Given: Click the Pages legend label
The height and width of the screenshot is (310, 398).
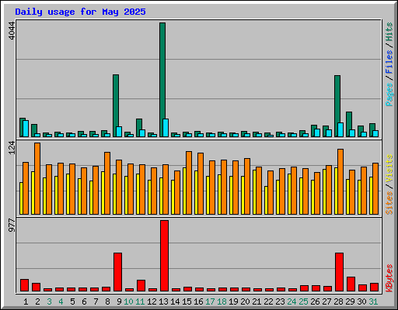Looking at the screenshot, I should pyautogui.click(x=389, y=95).
